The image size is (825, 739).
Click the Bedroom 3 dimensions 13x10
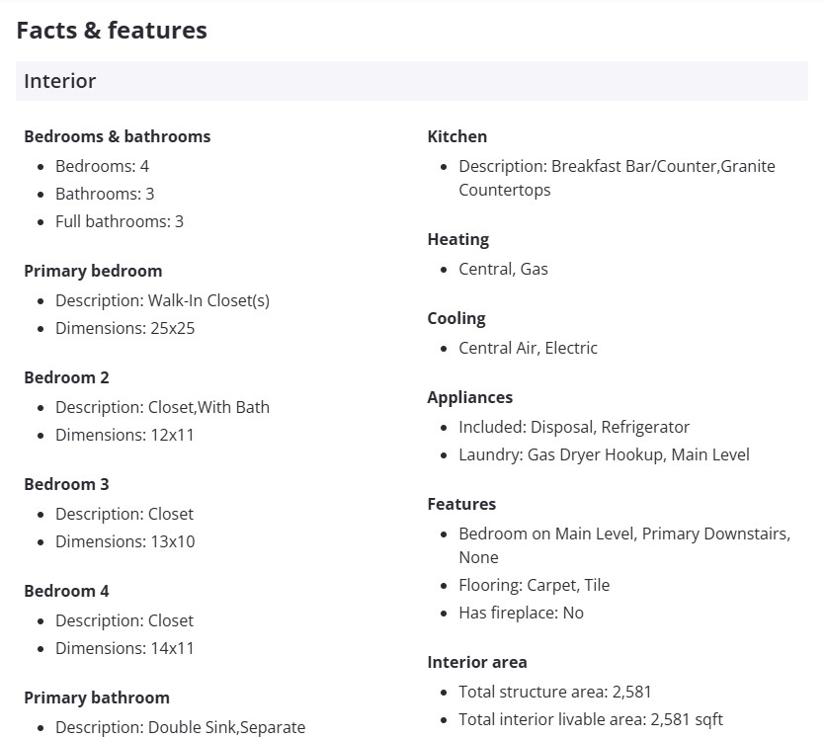point(124,541)
